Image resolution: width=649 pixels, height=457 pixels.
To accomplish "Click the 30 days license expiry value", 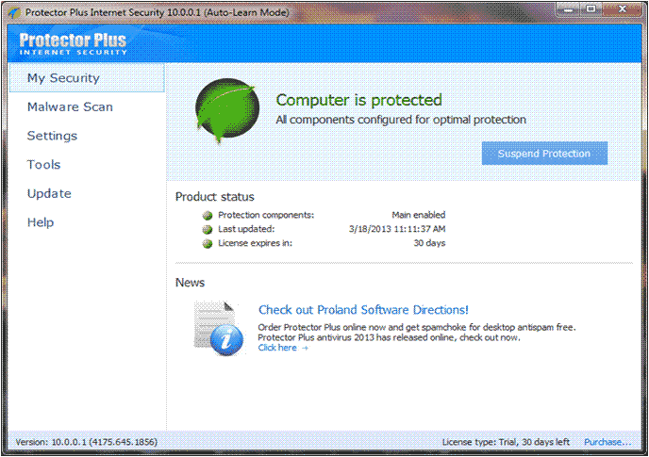I will pyautogui.click(x=429, y=243).
